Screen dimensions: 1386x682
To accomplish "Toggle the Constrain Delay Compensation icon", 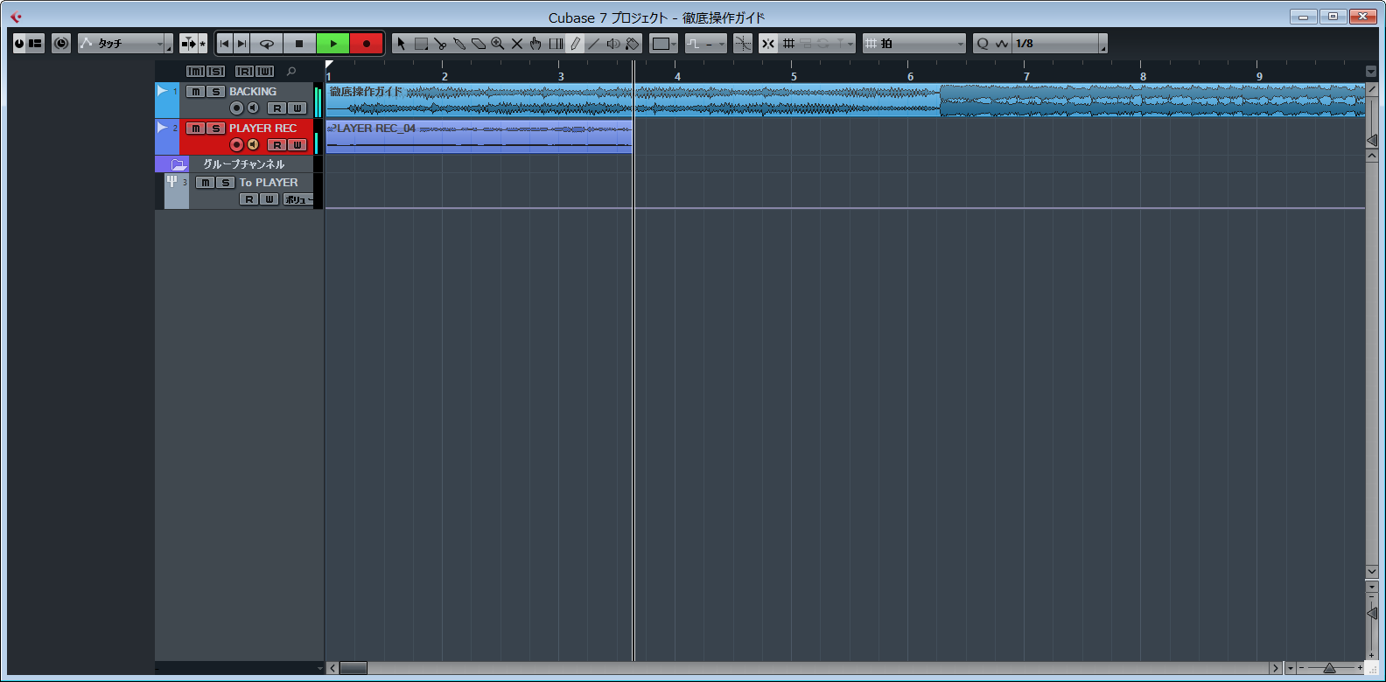I will [x=61, y=44].
